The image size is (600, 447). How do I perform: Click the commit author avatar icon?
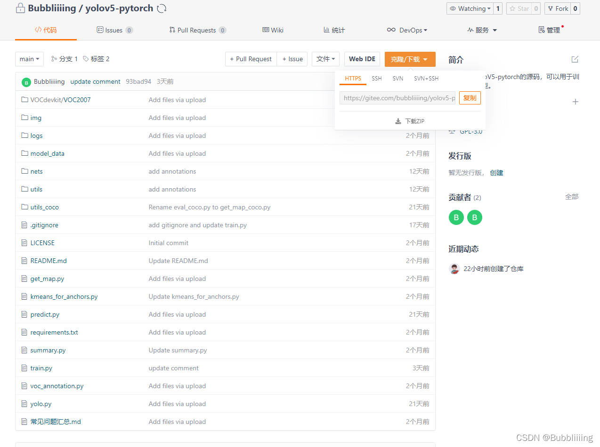pyautogui.click(x=26, y=82)
